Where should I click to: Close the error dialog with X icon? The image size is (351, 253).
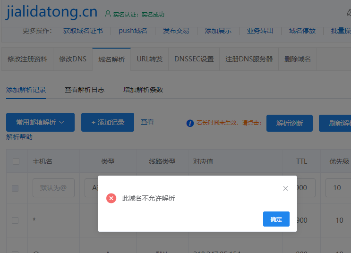(x=285, y=188)
